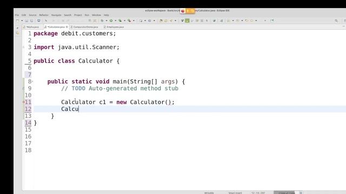
Task: Click the magnifier Quick Access search icon
Action: tap(336, 20)
